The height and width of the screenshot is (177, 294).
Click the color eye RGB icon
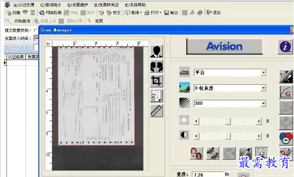coord(286,138)
